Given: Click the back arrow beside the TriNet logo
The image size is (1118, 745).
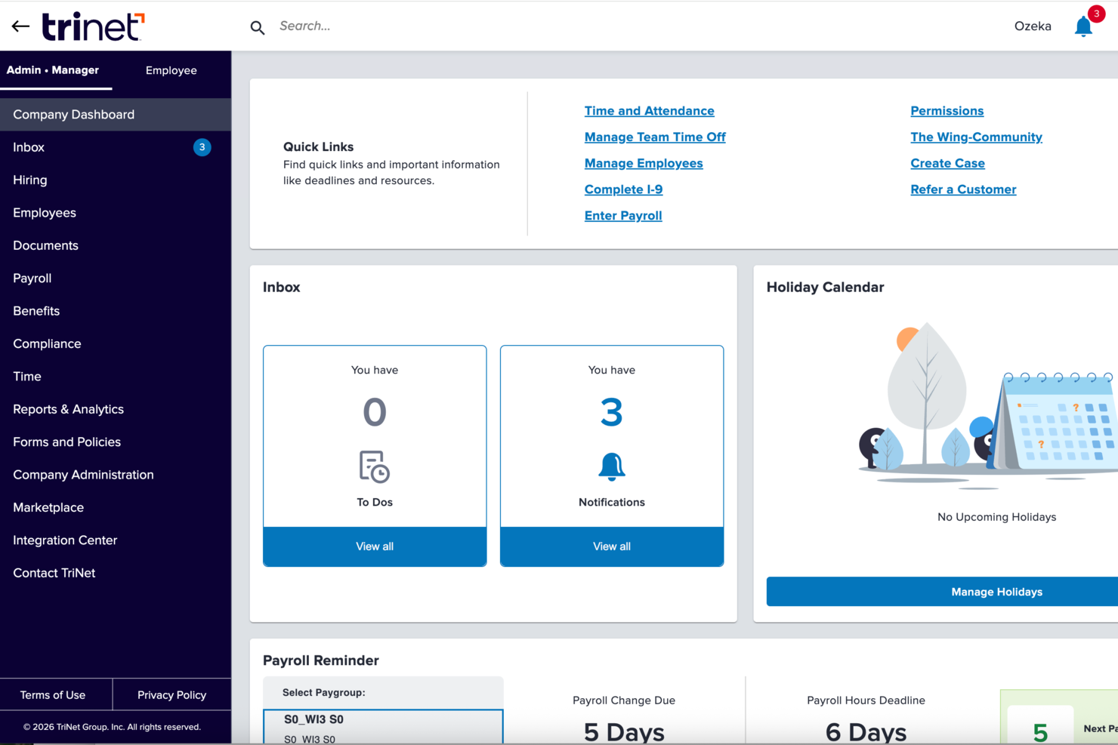Looking at the screenshot, I should [x=20, y=25].
